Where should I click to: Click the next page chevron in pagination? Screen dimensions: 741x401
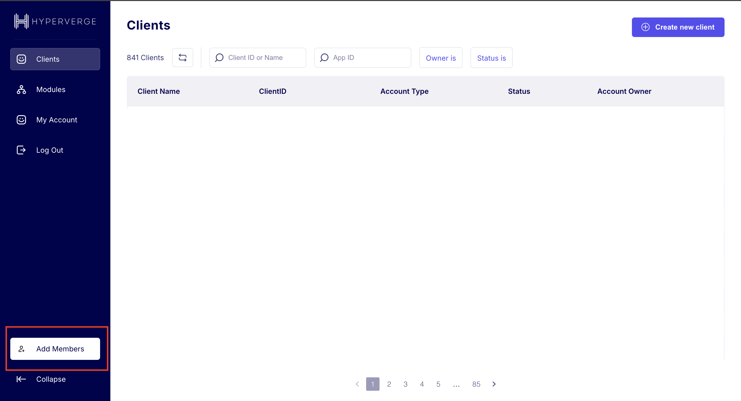pos(494,384)
